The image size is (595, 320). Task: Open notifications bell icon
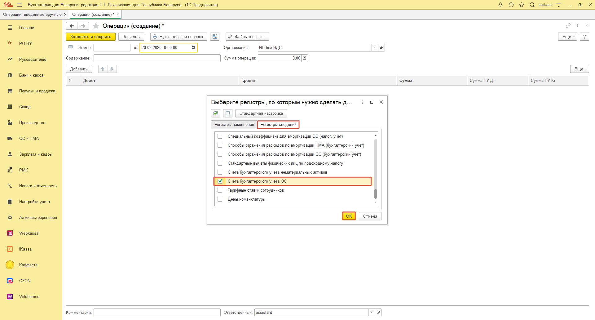[500, 5]
